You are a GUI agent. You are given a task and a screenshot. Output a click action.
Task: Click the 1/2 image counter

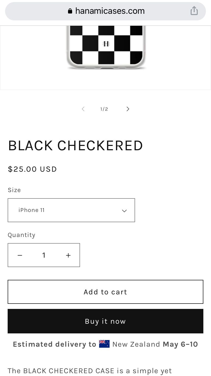coord(104,109)
